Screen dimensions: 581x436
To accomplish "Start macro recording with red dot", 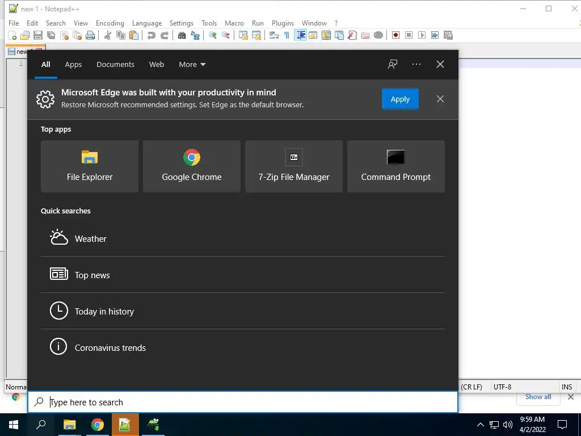I will coord(395,35).
